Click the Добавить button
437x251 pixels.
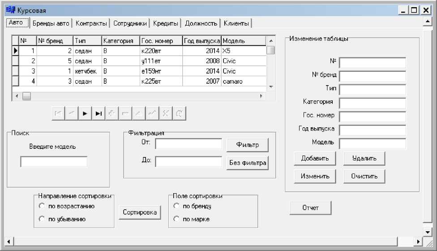pyautogui.click(x=315, y=158)
